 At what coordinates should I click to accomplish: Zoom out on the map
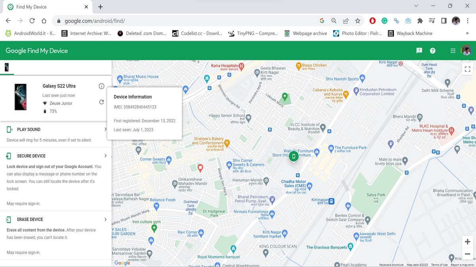pos(467,254)
